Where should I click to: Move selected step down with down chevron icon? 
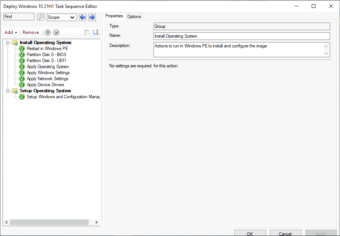(56, 32)
